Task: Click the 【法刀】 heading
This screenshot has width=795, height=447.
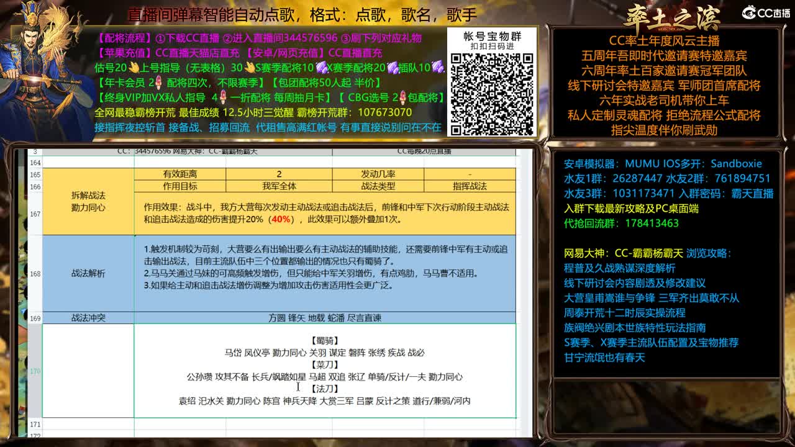Action: tap(324, 389)
